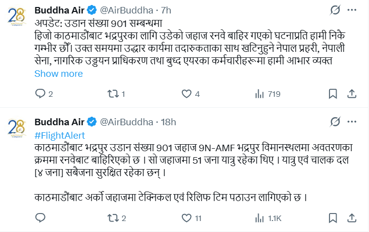Reply to the first Buddha Air tweet
The height and width of the screenshot is (232, 369).
click(x=40, y=94)
